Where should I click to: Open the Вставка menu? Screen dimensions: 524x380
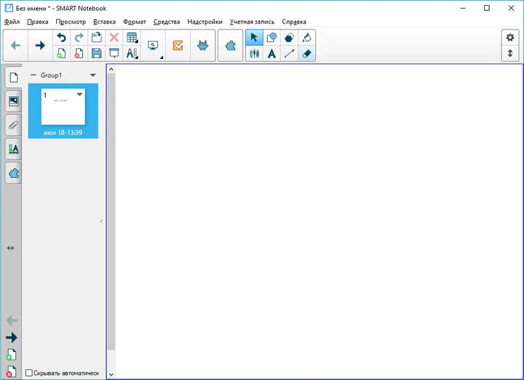click(x=105, y=22)
